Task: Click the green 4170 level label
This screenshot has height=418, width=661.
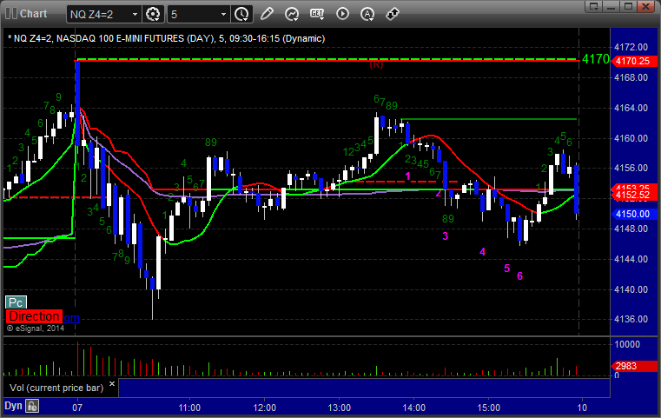Action: 595,59
